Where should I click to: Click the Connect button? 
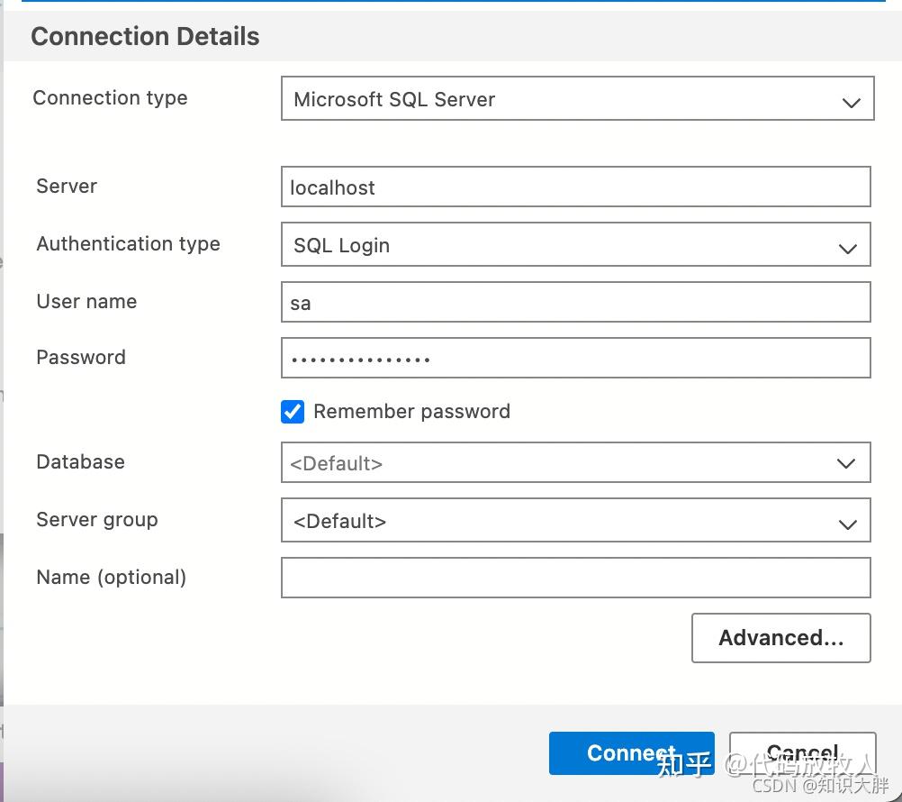(631, 753)
